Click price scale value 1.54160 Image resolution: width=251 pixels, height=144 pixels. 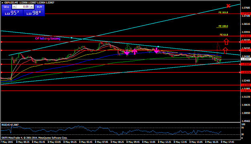(x=246, y=56)
